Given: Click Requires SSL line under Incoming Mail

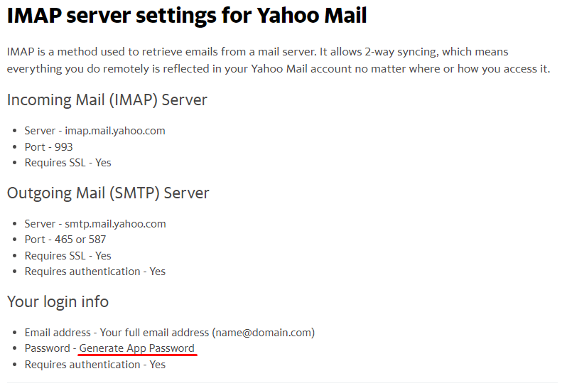Looking at the screenshot, I should [x=68, y=162].
